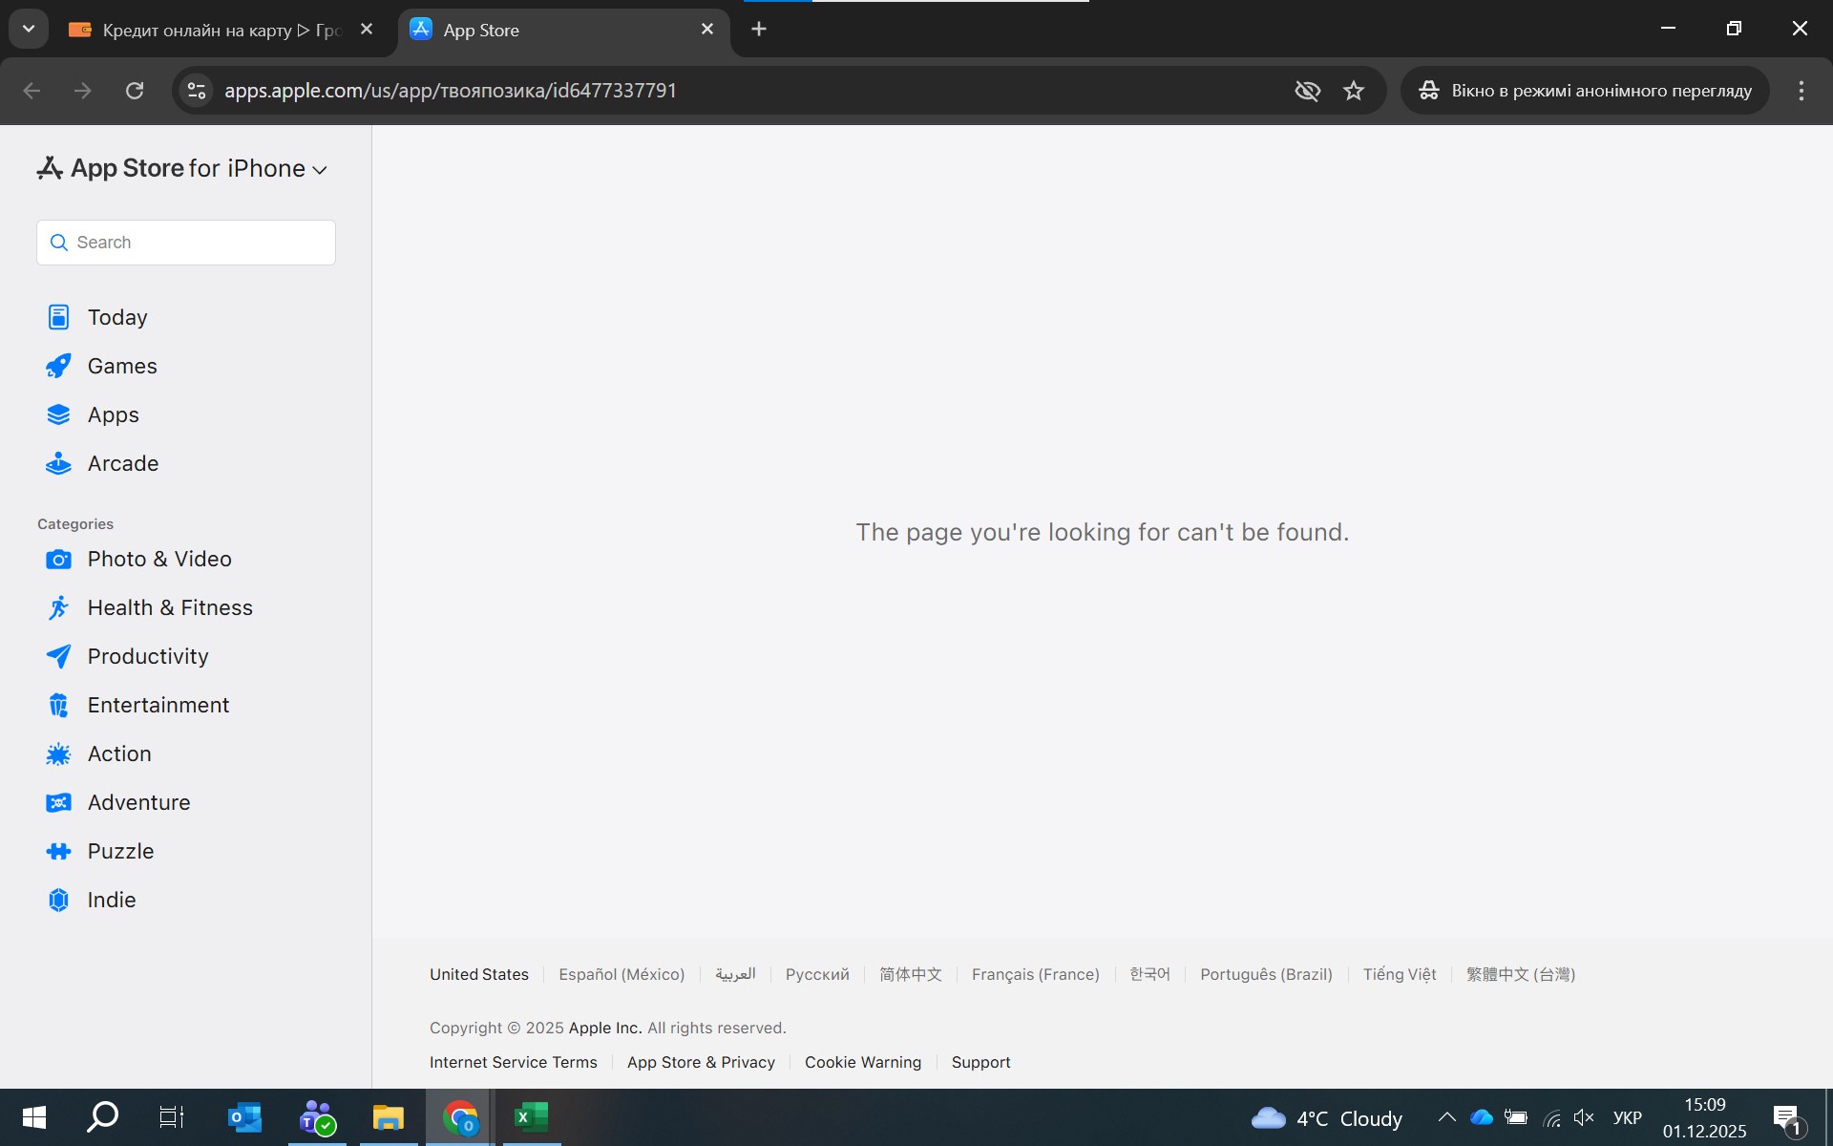Open the Chrome three-dot menu
Image resolution: width=1833 pixels, height=1146 pixels.
[x=1801, y=91]
